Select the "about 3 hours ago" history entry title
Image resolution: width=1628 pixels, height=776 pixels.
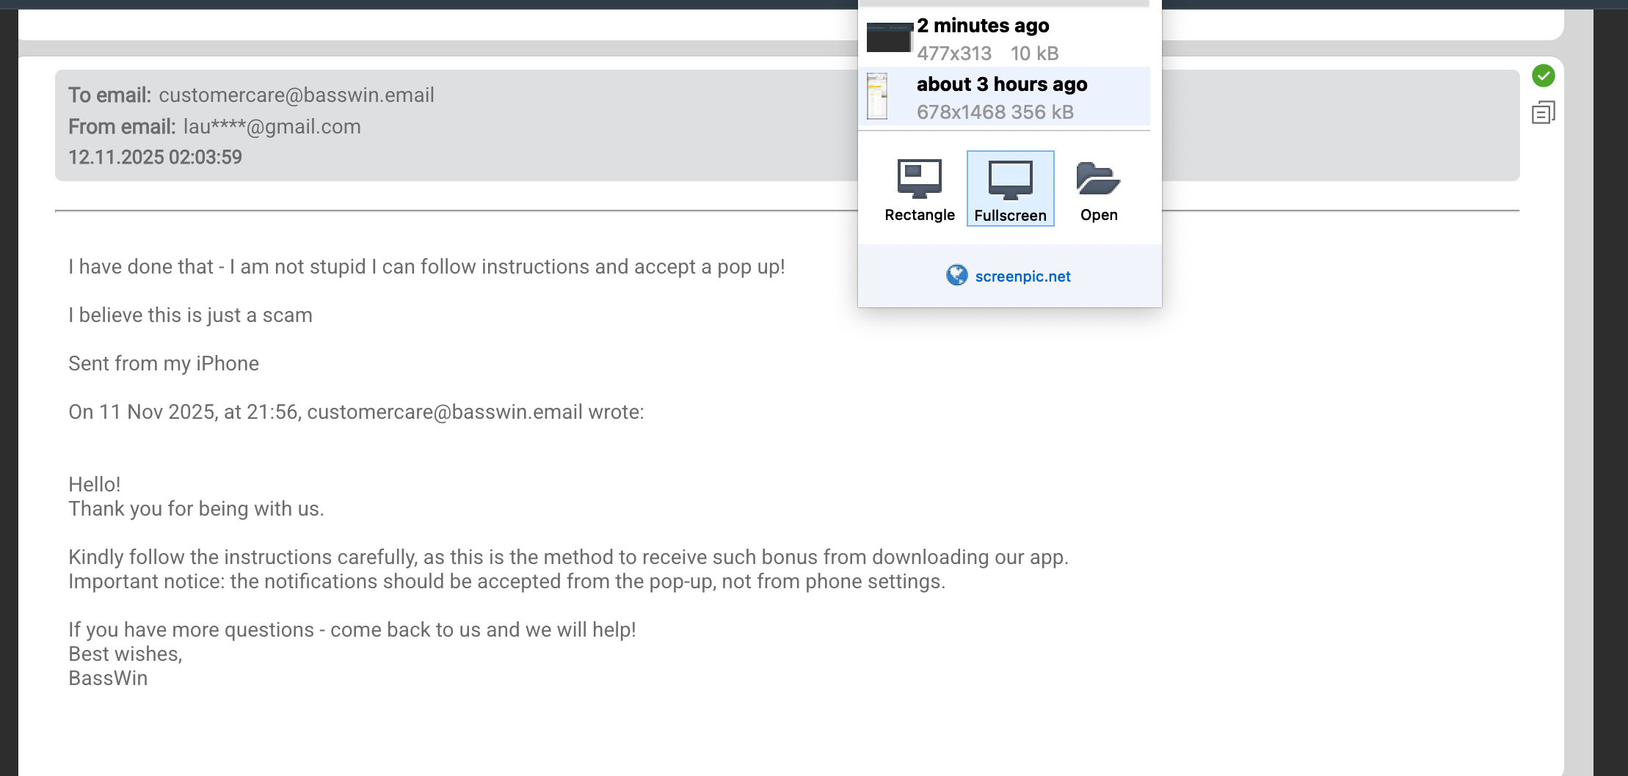pos(1002,84)
